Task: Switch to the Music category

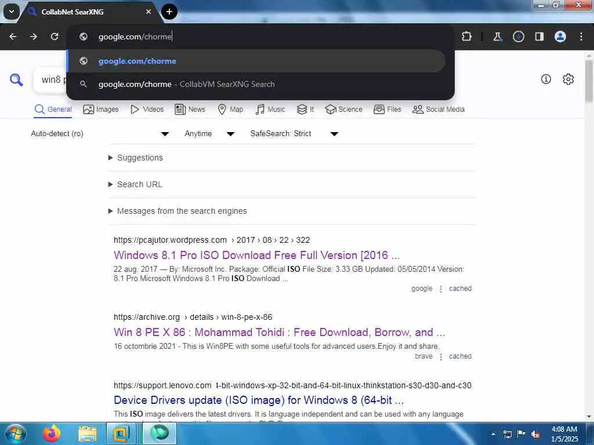Action: pyautogui.click(x=270, y=110)
